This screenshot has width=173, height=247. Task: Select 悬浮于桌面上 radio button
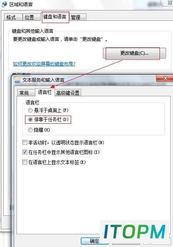coord(30,110)
